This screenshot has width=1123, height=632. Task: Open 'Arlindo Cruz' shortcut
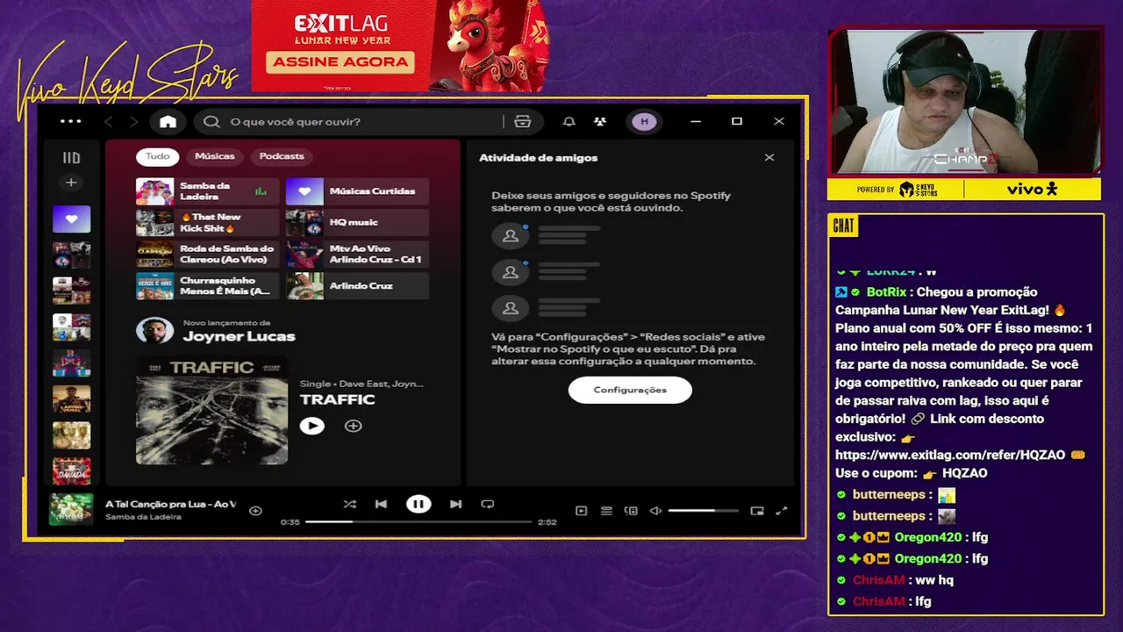pyautogui.click(x=357, y=286)
